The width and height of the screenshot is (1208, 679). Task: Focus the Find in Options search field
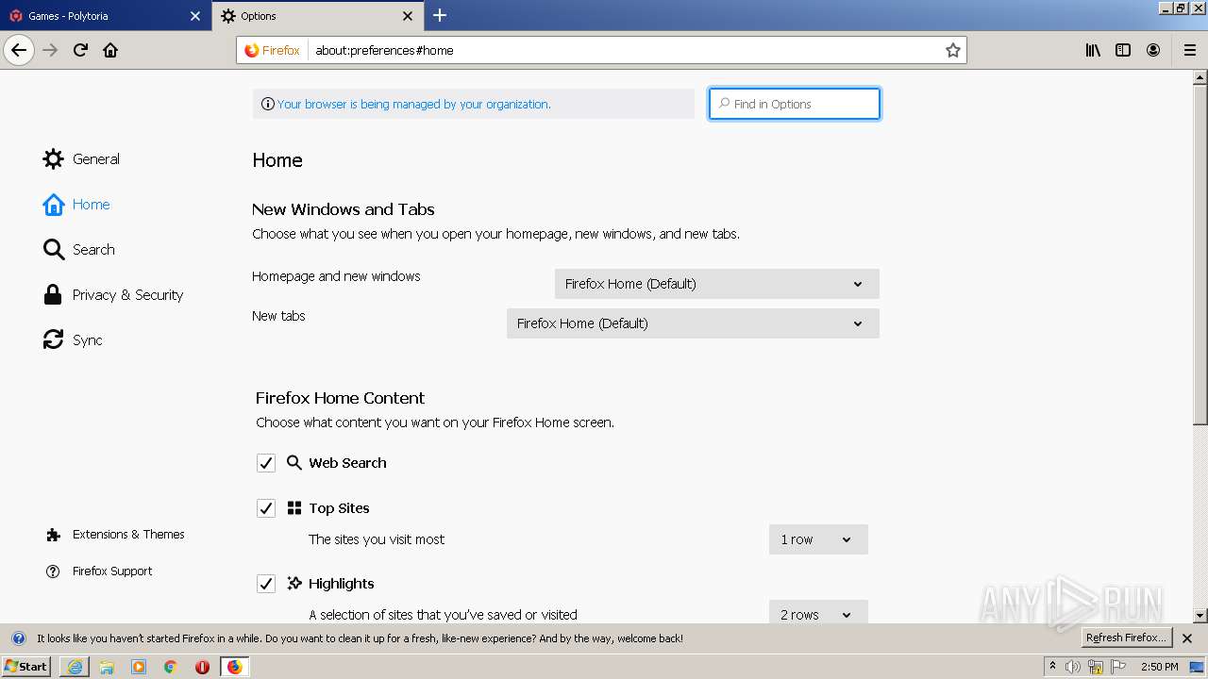(x=795, y=104)
